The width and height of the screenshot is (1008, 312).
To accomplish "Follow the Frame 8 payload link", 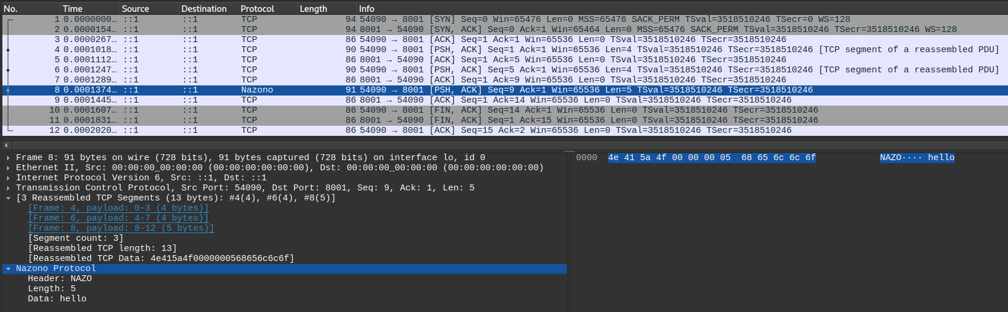I will [120, 228].
